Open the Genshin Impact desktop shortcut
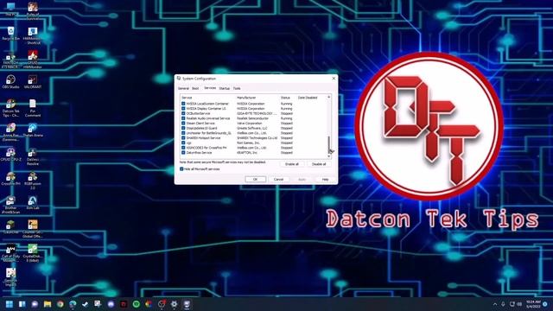The height and width of the screenshot is (311, 553). 11,277
